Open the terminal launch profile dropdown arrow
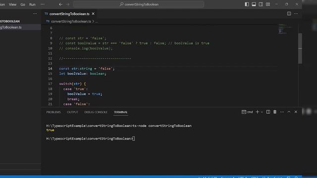This screenshot has height=178, width=317. tap(262, 112)
